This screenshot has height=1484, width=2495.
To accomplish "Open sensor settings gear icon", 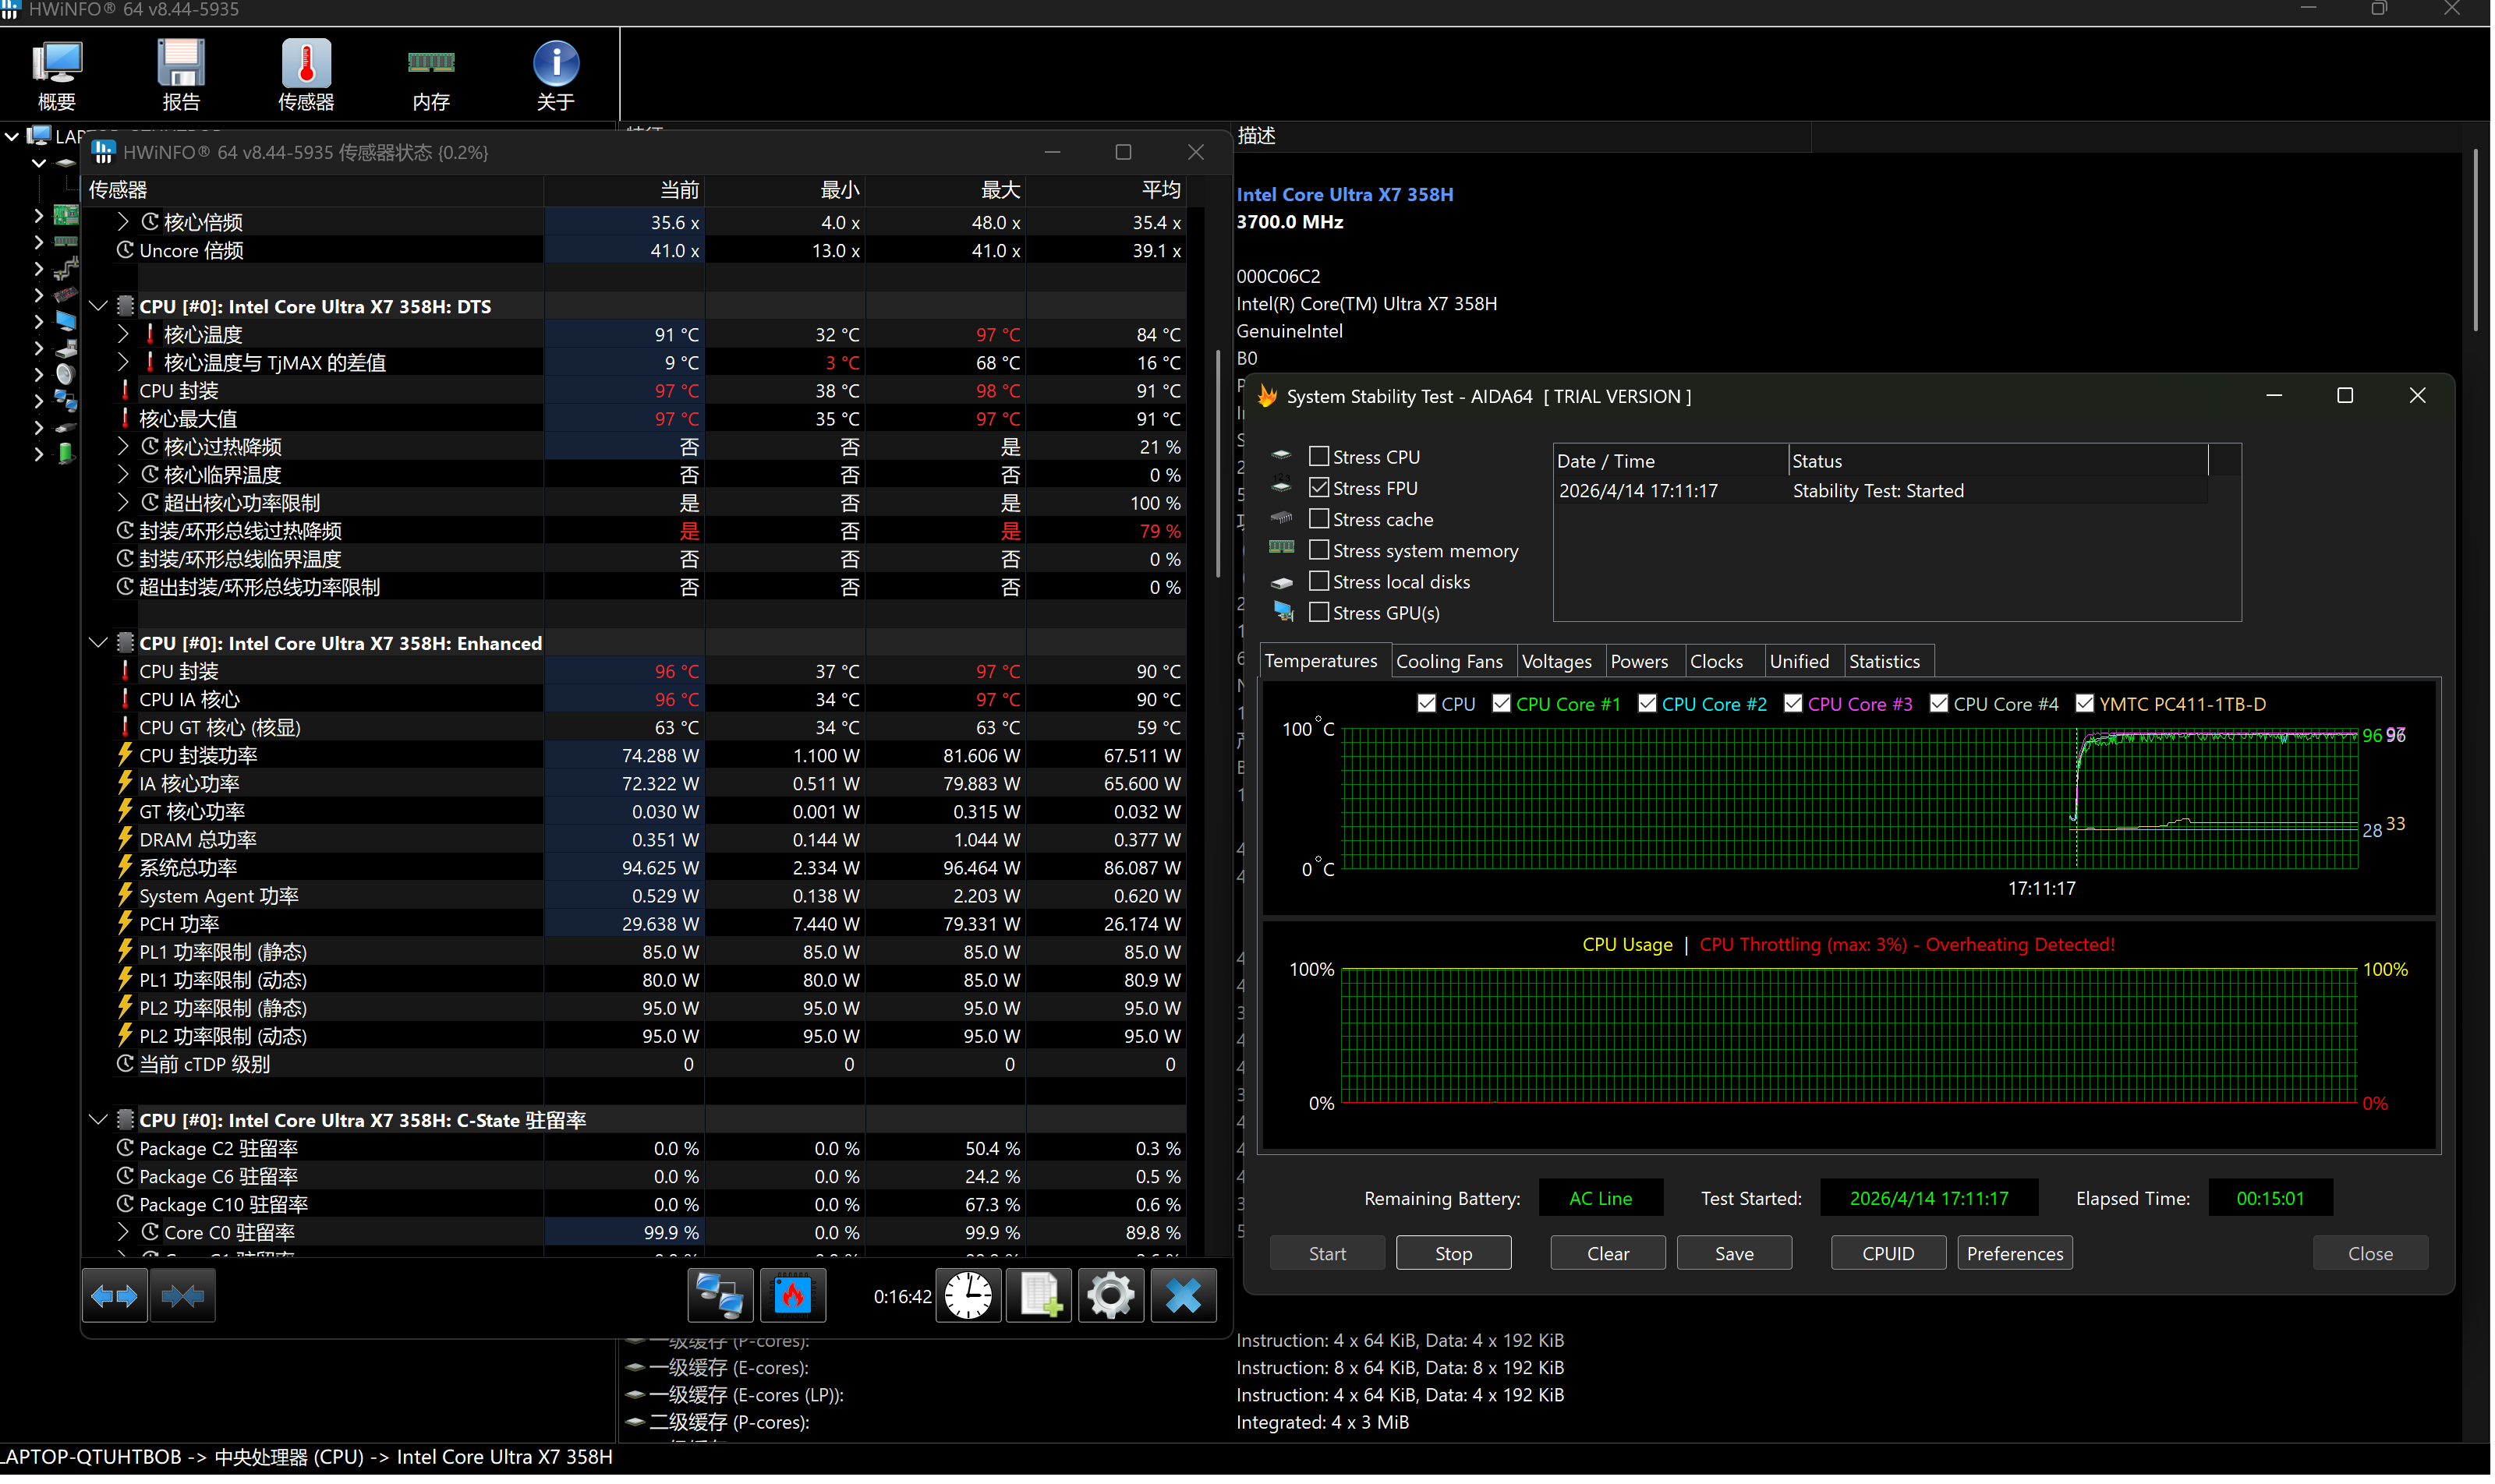I will (1110, 1298).
